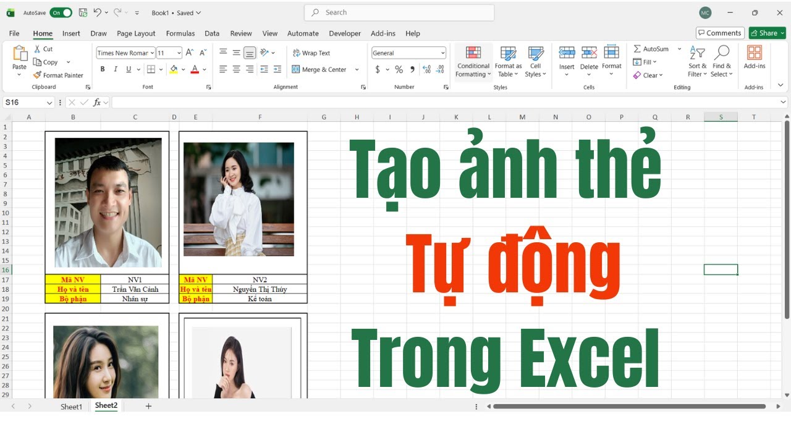Image resolution: width=791 pixels, height=445 pixels.
Task: Open the font size dropdown
Action: coord(179,53)
